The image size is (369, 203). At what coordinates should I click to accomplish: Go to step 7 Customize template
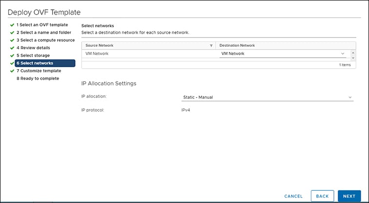[x=39, y=71]
